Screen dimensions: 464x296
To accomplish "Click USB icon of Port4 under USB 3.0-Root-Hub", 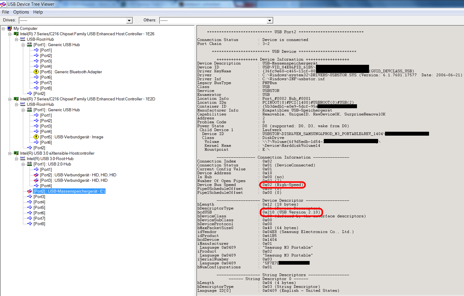I will [x=30, y=202].
